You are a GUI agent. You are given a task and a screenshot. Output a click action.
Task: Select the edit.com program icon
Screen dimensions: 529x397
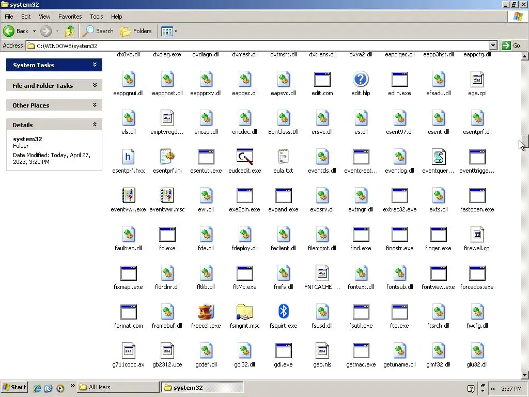322,79
